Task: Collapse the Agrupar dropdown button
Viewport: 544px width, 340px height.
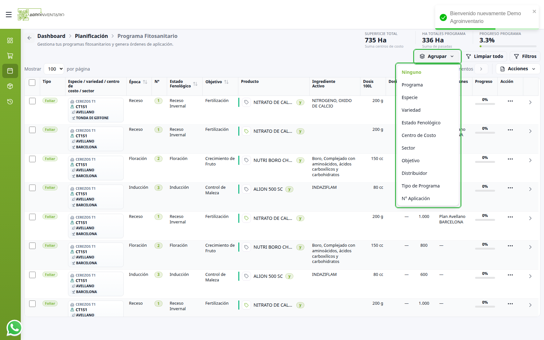Action: point(437,56)
